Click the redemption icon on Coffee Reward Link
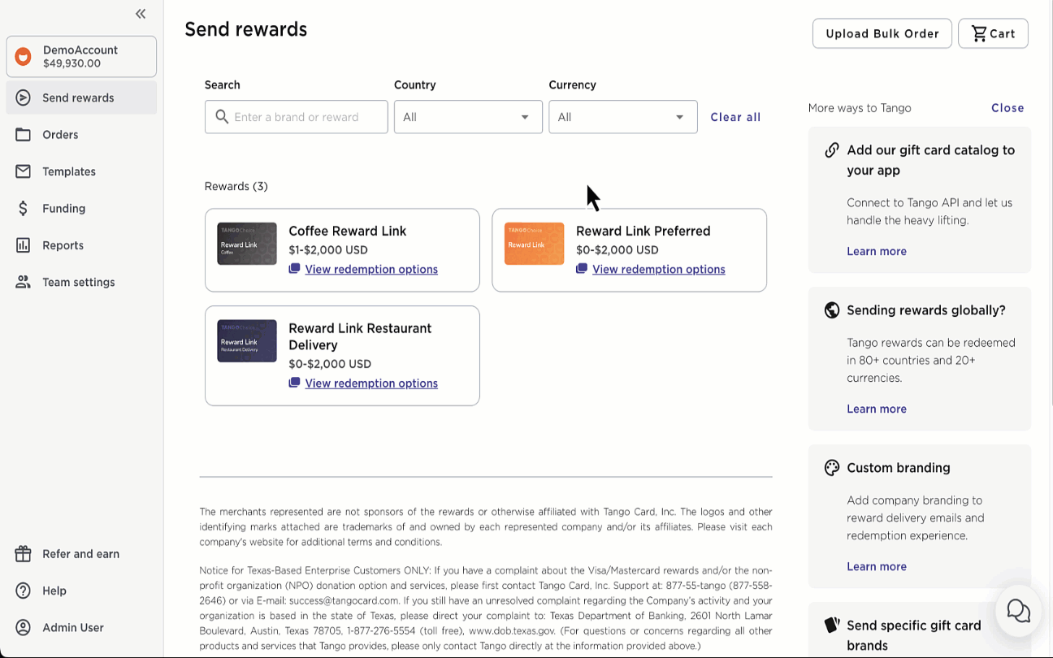Viewport: 1053px width, 658px height. pos(295,269)
